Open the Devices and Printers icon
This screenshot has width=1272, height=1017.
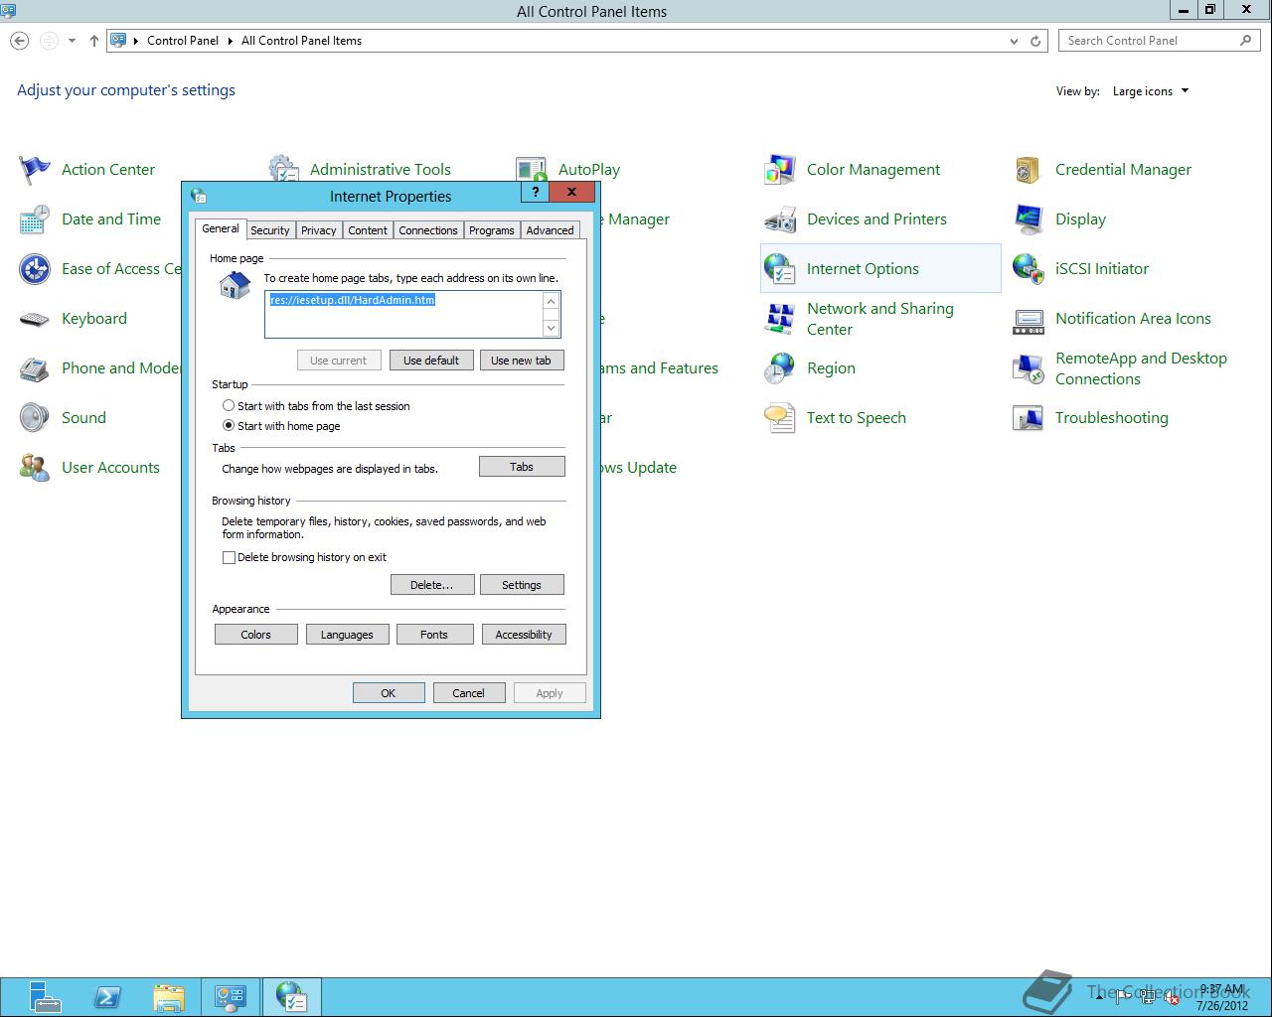tap(780, 219)
